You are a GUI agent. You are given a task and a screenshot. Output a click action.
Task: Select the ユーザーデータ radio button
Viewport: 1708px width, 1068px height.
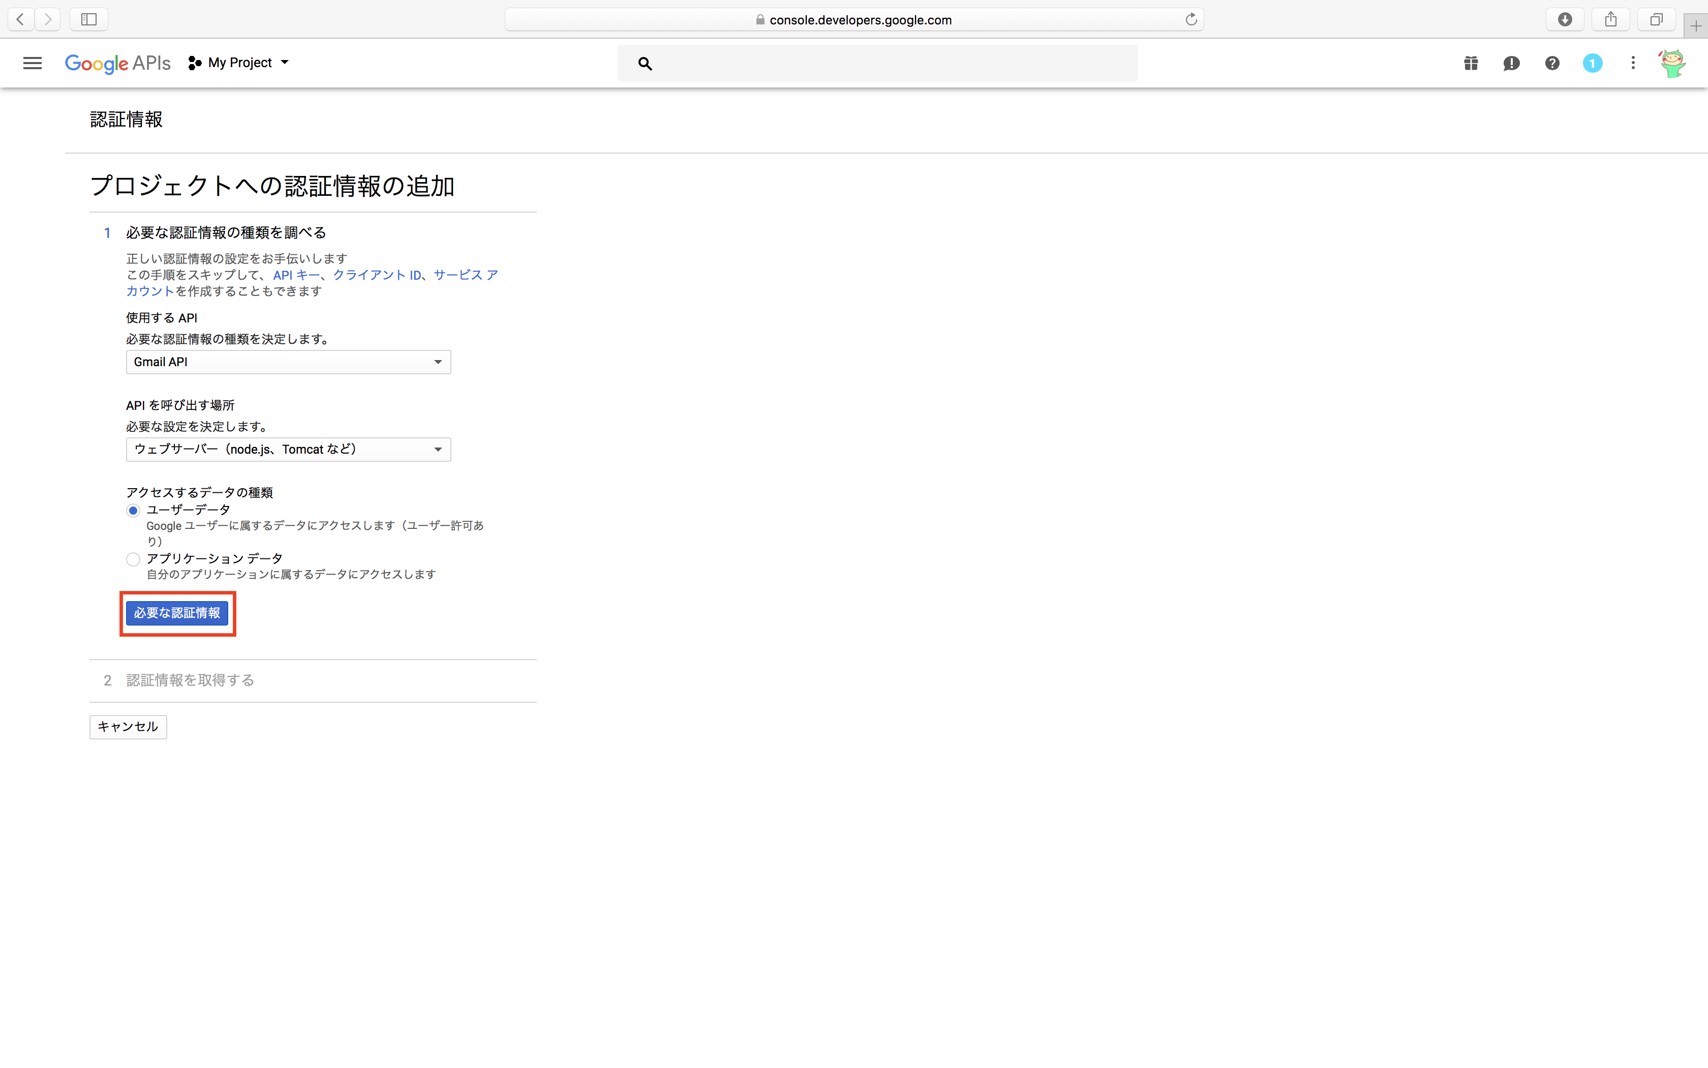(133, 511)
